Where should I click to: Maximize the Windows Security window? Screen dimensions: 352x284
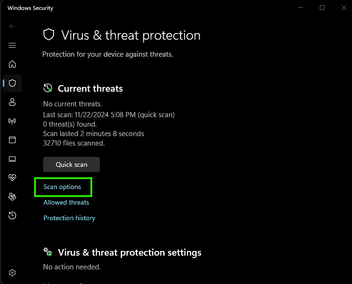322,8
